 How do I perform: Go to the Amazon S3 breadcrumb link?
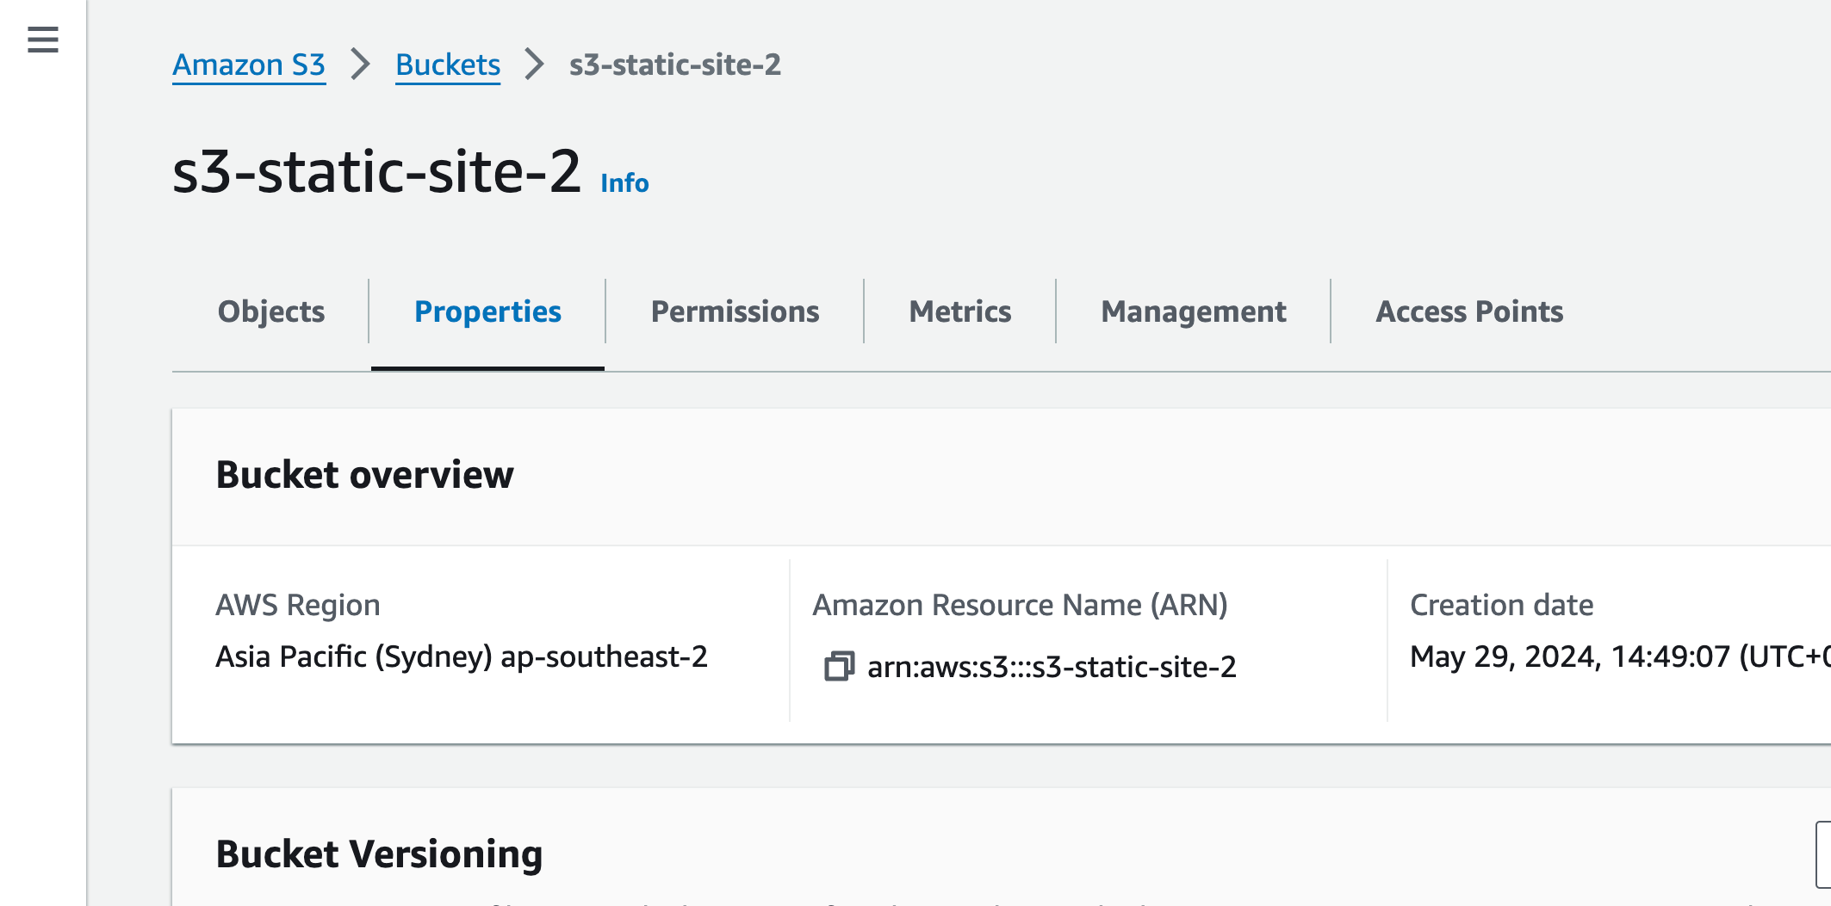tap(249, 65)
